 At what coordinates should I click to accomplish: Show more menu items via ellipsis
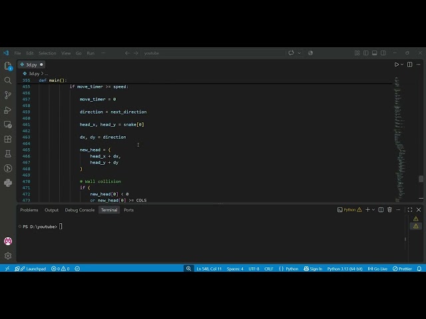click(x=103, y=53)
